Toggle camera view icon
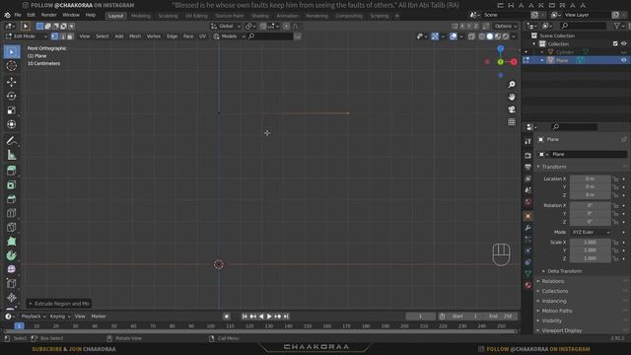The height and width of the screenshot is (355, 631). click(x=512, y=109)
